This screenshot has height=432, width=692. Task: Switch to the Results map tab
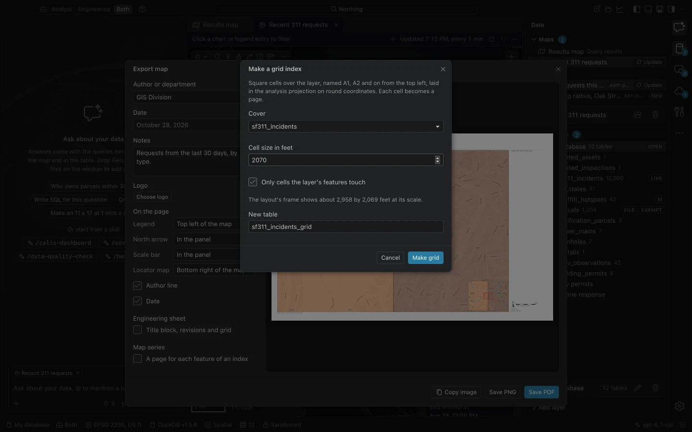[x=215, y=25]
